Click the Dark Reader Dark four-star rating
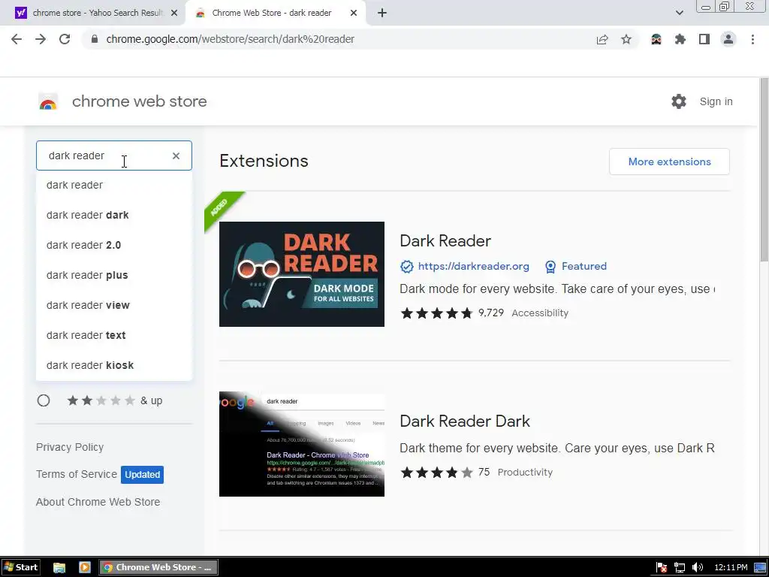 pyautogui.click(x=436, y=473)
